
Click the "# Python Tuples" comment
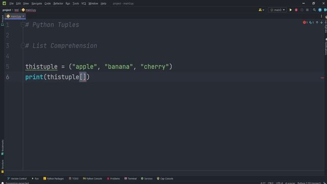(52, 25)
